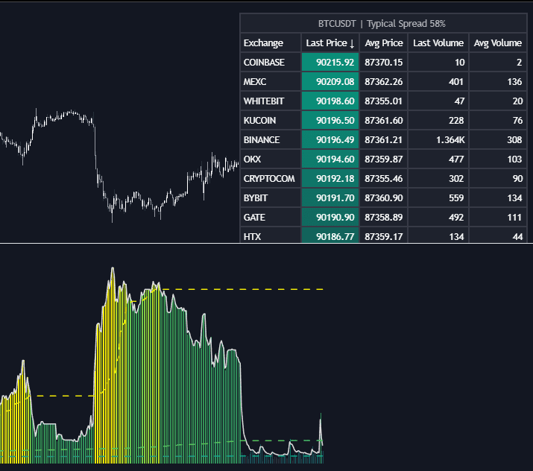
Task: Click last price 90191.70
Action: click(330, 197)
